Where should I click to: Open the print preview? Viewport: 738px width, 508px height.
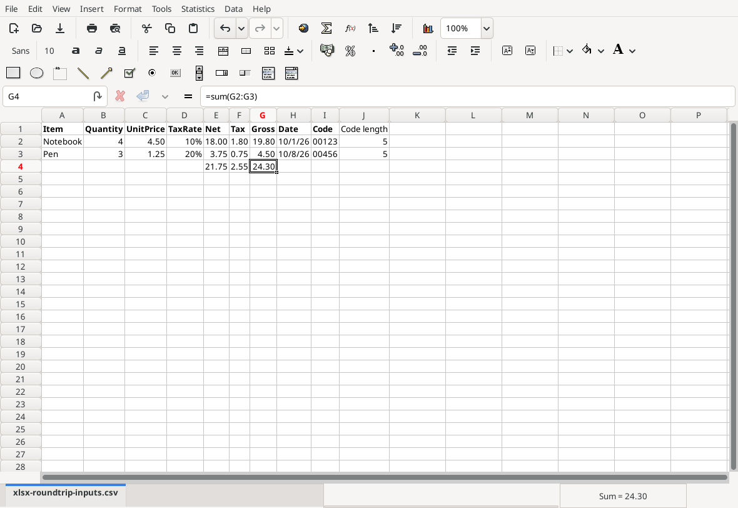coord(115,28)
